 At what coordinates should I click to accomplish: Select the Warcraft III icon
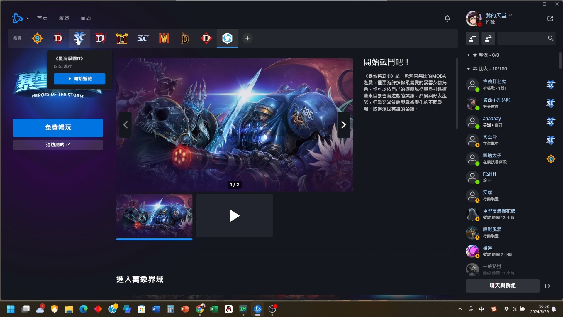[164, 38]
